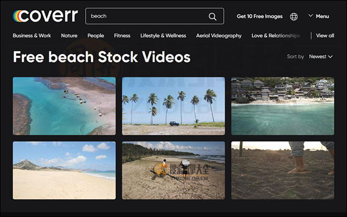
Task: Expand the Menu chevron dropdown
Action: point(319,16)
